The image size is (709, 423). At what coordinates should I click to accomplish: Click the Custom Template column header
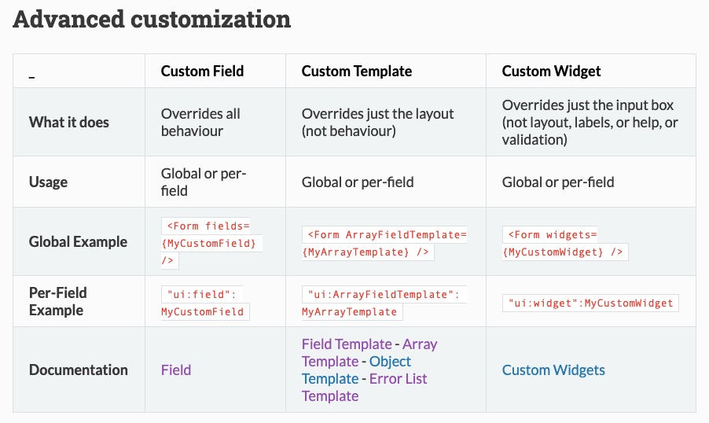tap(357, 71)
